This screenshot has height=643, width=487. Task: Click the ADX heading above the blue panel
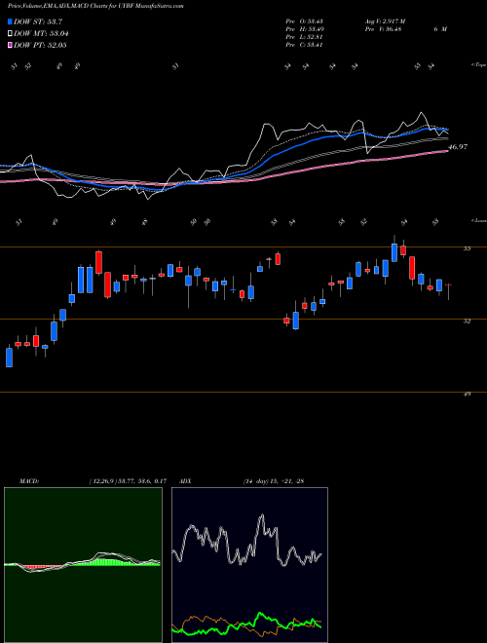186,481
